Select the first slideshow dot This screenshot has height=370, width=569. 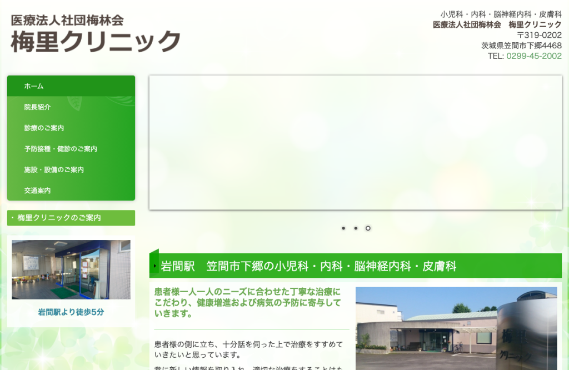coord(343,228)
